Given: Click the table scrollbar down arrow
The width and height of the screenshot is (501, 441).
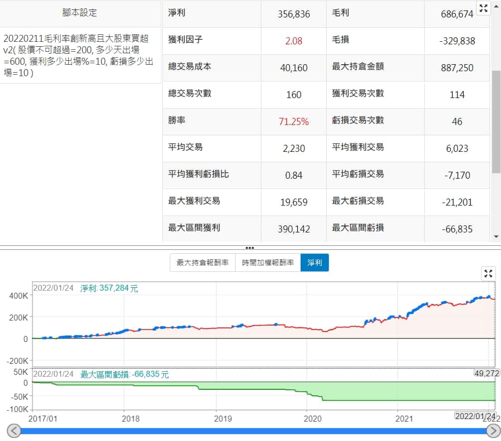Looking at the screenshot, I should (496, 236).
